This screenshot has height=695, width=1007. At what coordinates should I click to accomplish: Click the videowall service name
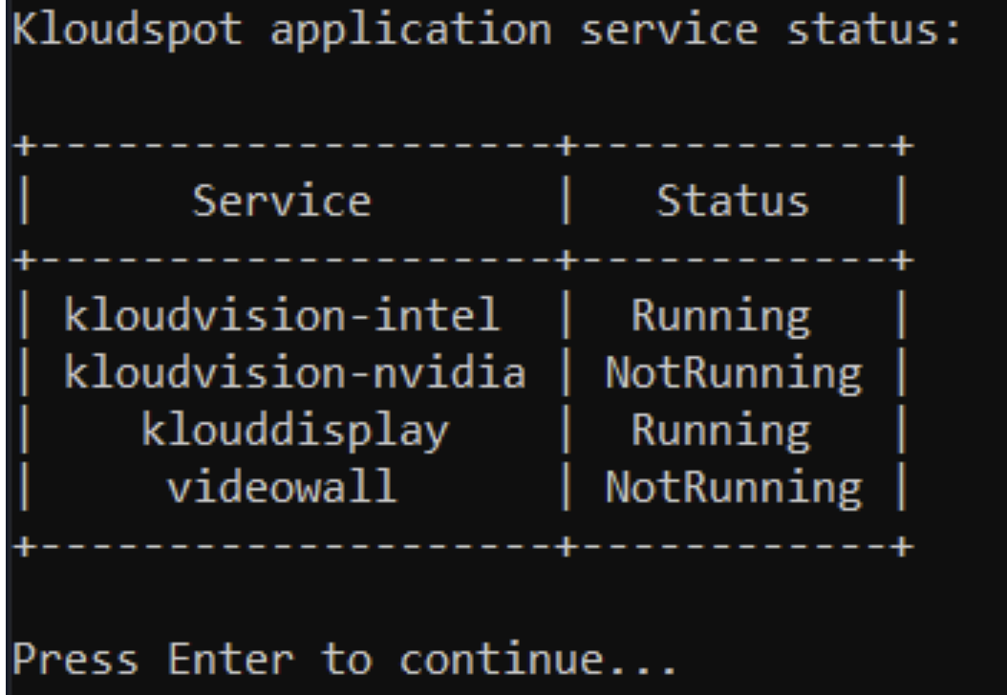pyautogui.click(x=282, y=487)
